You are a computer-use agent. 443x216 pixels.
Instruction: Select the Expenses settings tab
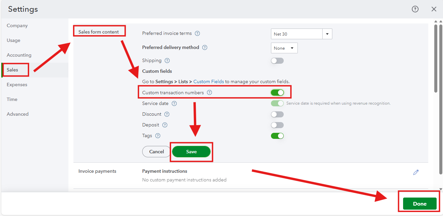point(17,85)
